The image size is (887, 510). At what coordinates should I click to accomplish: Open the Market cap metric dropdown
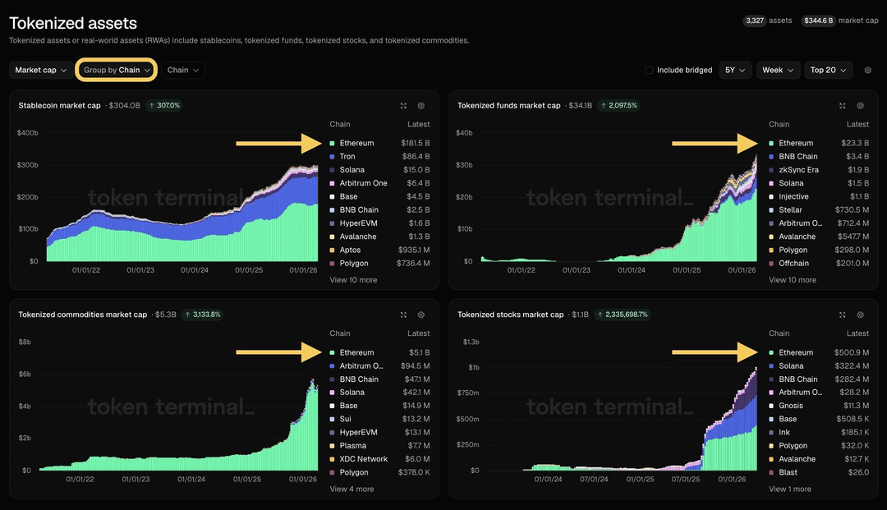pyautogui.click(x=40, y=71)
